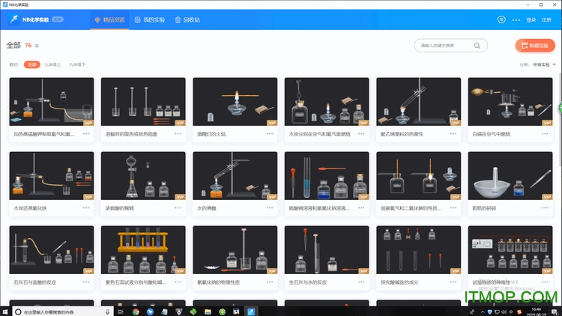562x316 pixels.
Task: Open the 白磷在空气中燃烧 experiment thumbnail
Action: (511, 101)
